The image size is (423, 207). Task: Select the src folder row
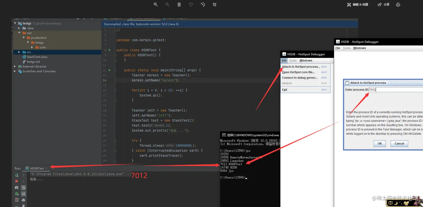point(57,52)
